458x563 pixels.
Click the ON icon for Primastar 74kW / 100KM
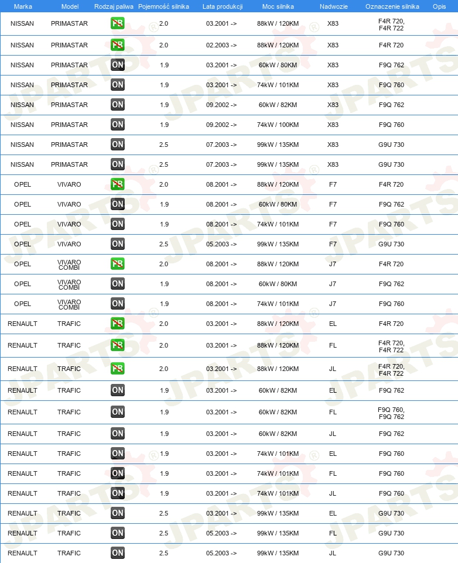point(118,125)
